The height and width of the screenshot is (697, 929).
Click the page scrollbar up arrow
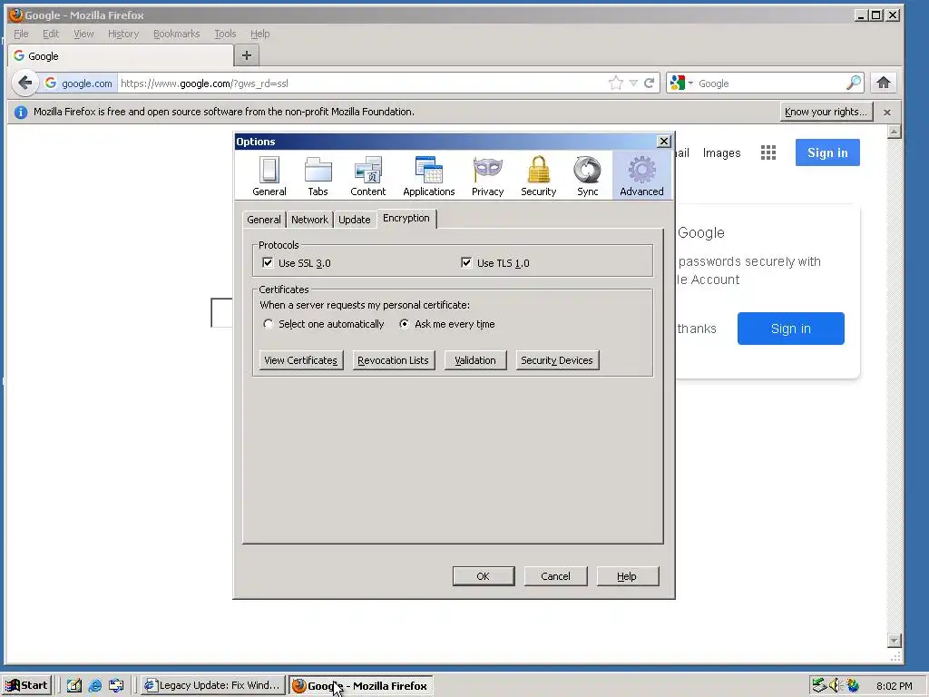[895, 132]
